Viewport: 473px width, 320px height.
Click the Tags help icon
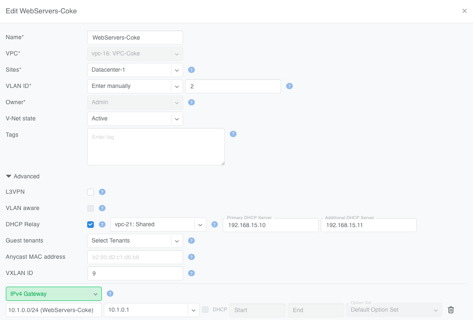(233, 134)
